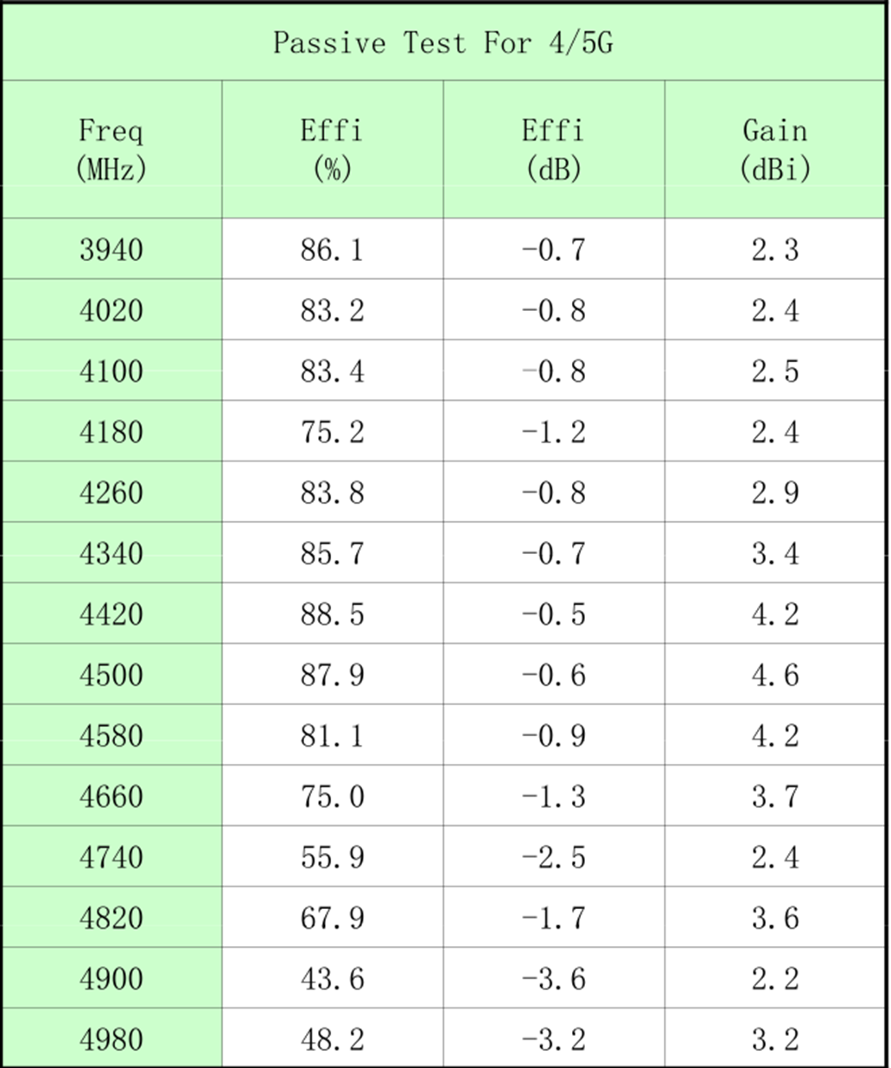The width and height of the screenshot is (891, 1068).
Task: Click the 4180 frequency row cell
Action: pyautogui.click(x=111, y=432)
